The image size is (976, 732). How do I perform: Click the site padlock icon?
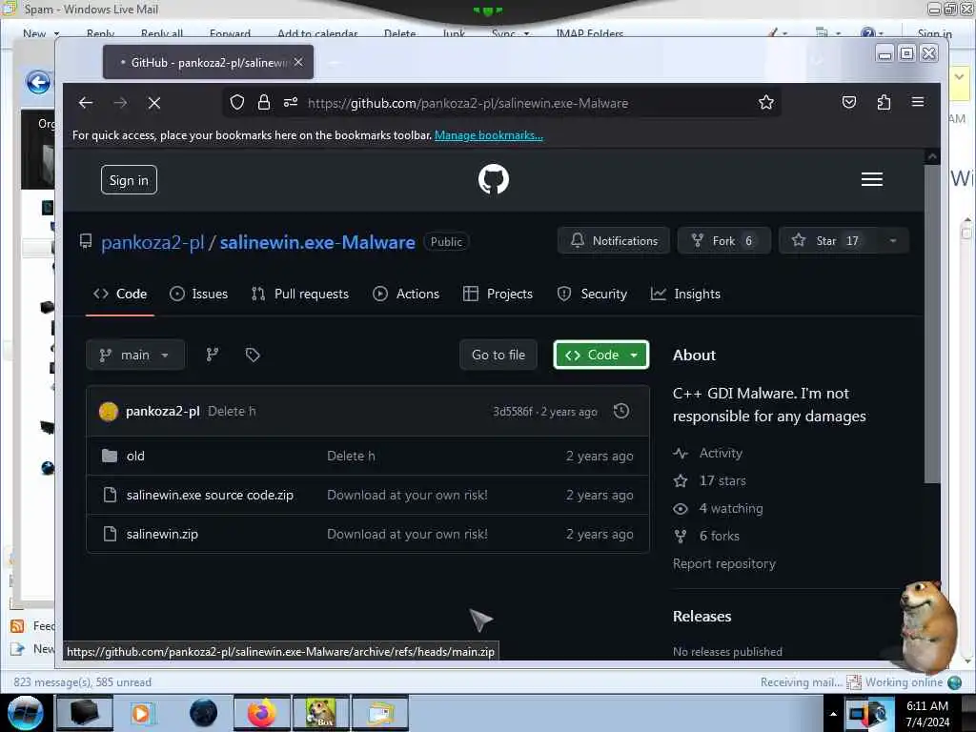pyautogui.click(x=264, y=102)
